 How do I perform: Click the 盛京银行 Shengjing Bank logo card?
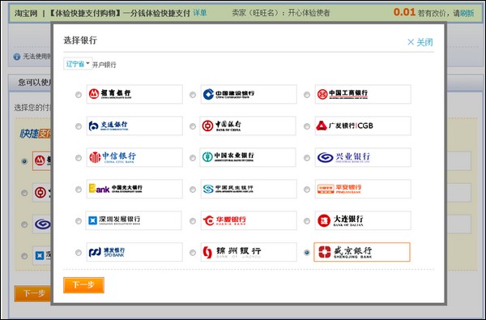(x=362, y=252)
